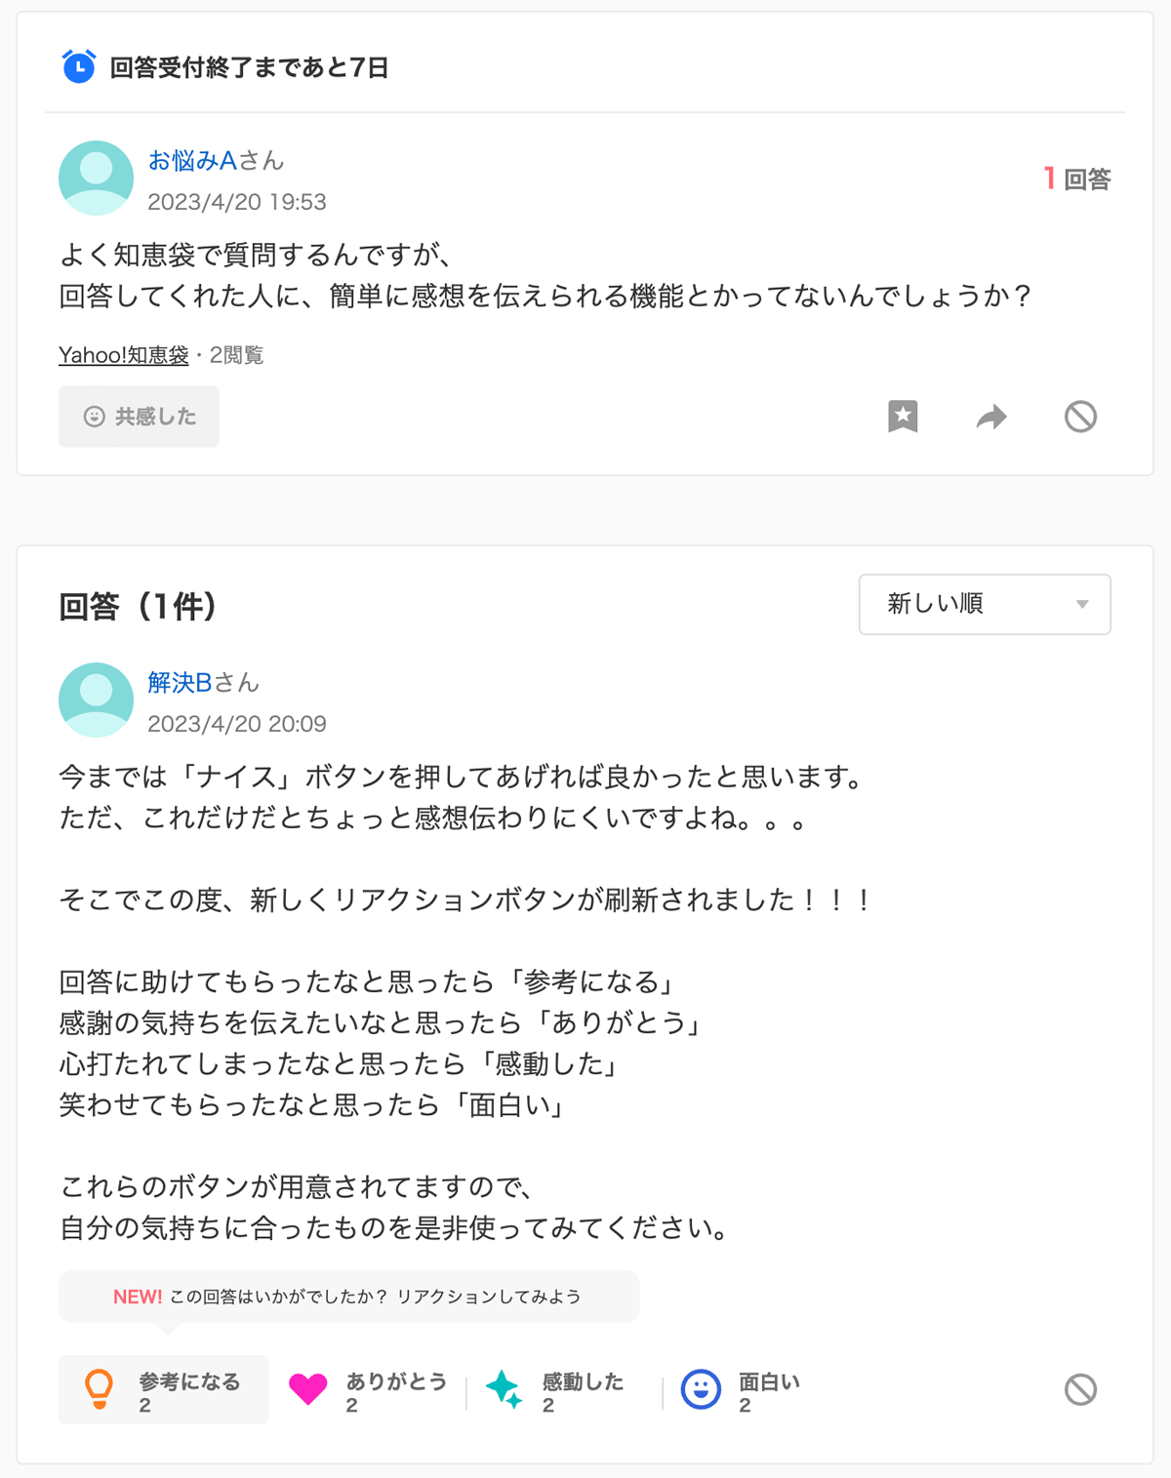Click the pink heart ありがとう icon
The image size is (1171, 1478).
pos(308,1388)
